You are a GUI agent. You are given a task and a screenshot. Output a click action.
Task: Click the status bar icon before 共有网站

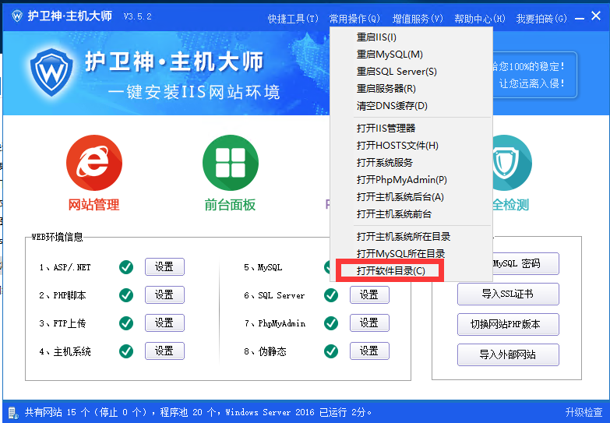(x=13, y=412)
